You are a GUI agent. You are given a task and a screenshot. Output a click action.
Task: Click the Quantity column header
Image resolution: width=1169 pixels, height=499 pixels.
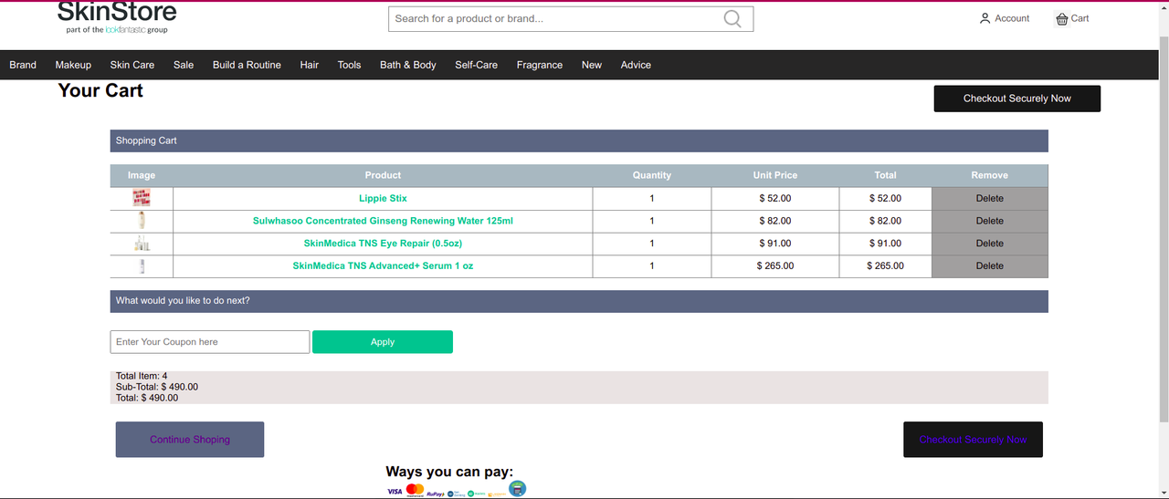(x=652, y=175)
